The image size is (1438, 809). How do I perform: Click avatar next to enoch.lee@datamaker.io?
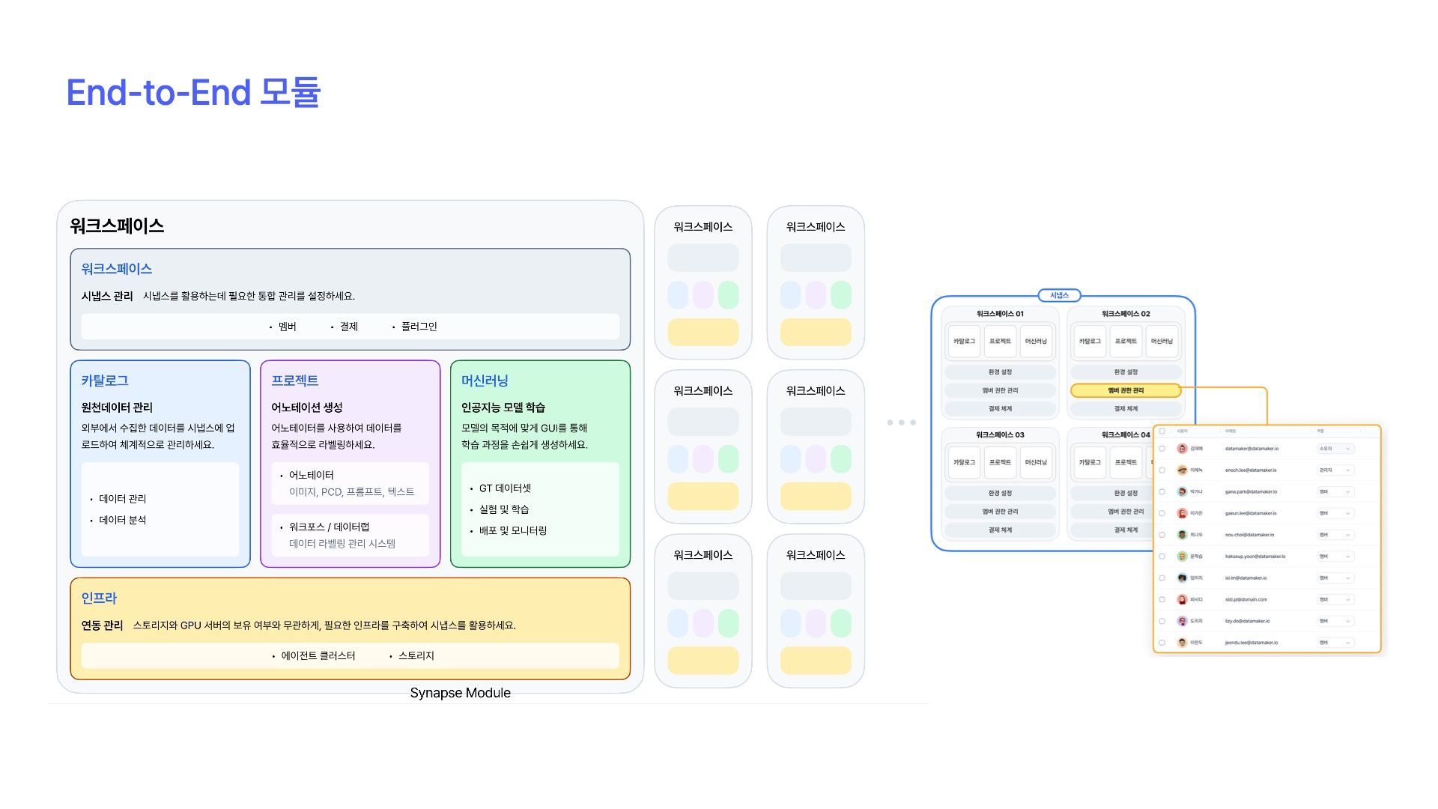tap(1182, 470)
